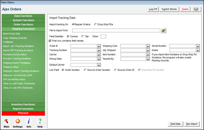Expand Data Functions menu section
The image size is (204, 130).
pyautogui.click(x=23, y=16)
